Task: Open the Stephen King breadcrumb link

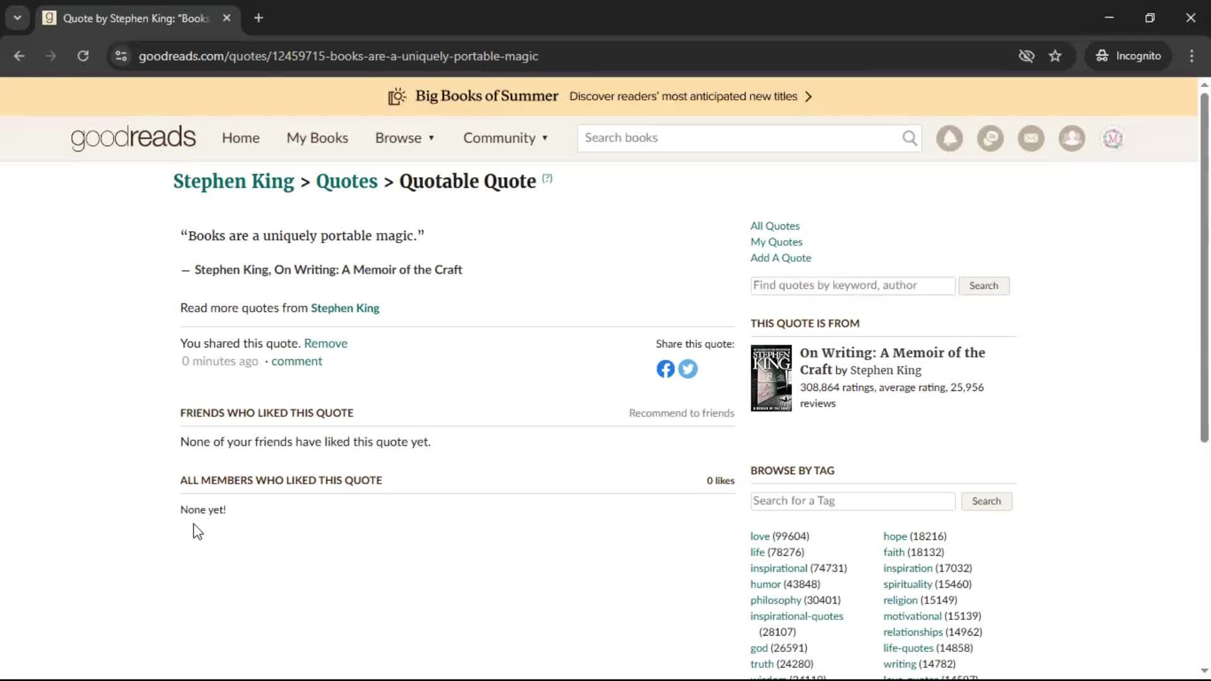Action: coord(233,182)
